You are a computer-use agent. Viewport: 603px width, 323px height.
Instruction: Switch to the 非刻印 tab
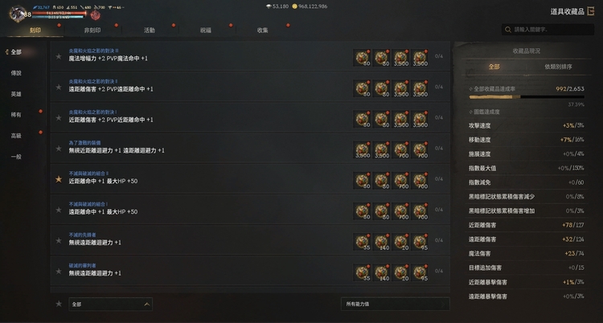pos(92,30)
